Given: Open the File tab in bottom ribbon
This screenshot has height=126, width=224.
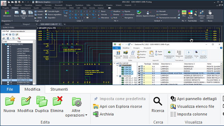Looking at the screenshot, I should pyautogui.click(x=10, y=89).
